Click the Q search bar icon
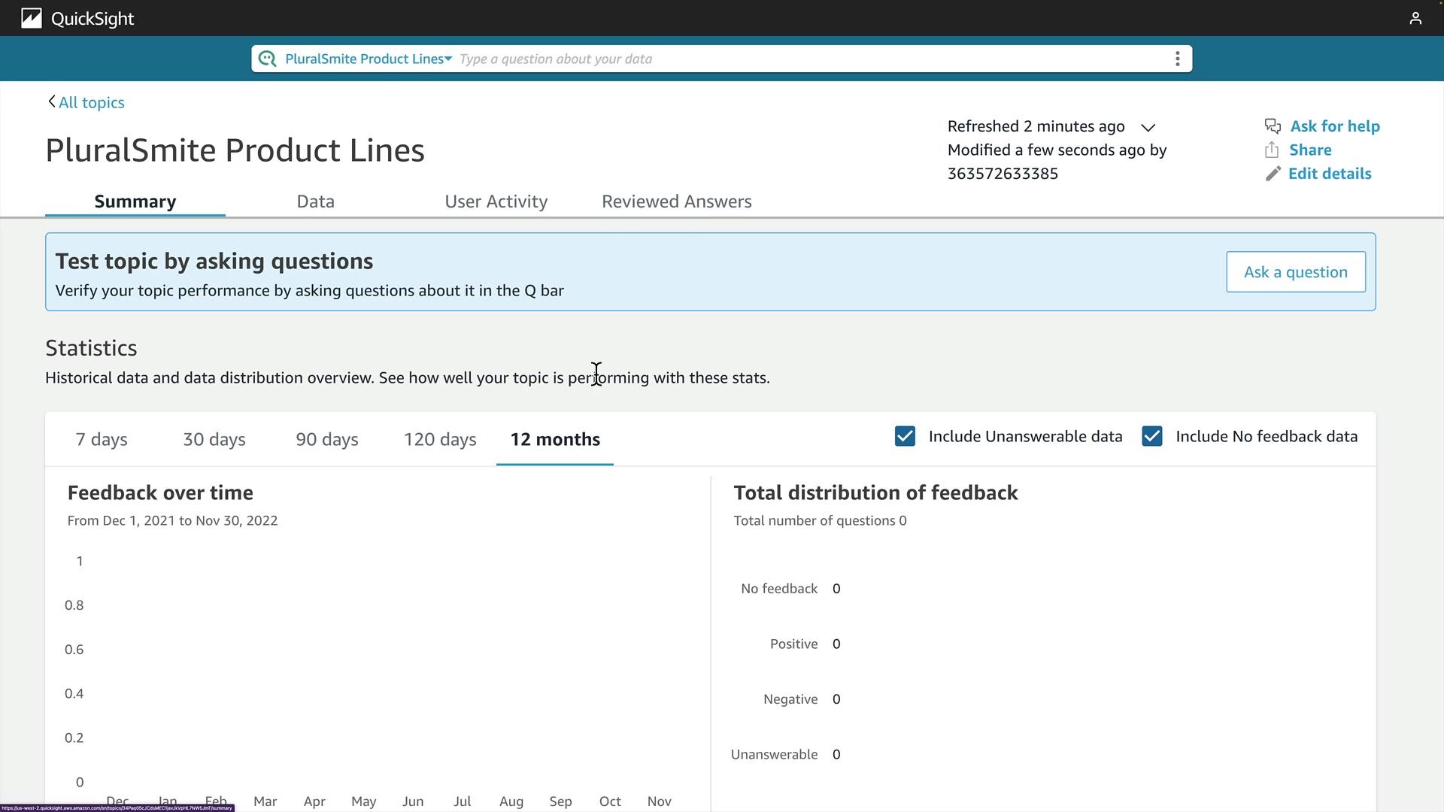The height and width of the screenshot is (812, 1444). point(267,59)
